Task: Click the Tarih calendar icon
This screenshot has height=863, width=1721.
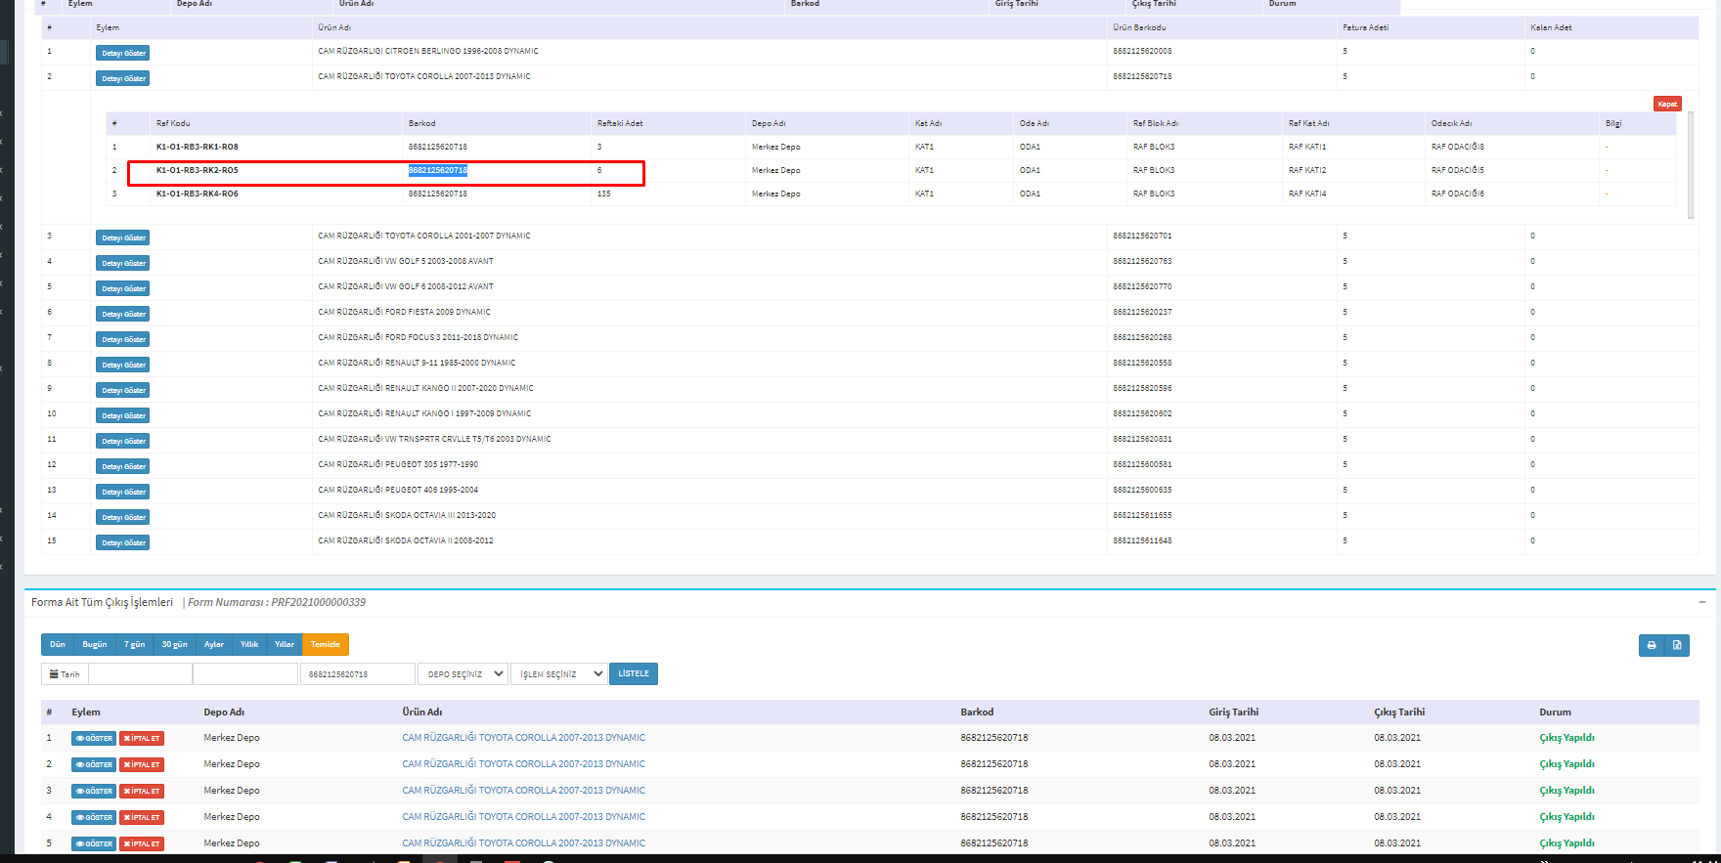Action: point(55,674)
